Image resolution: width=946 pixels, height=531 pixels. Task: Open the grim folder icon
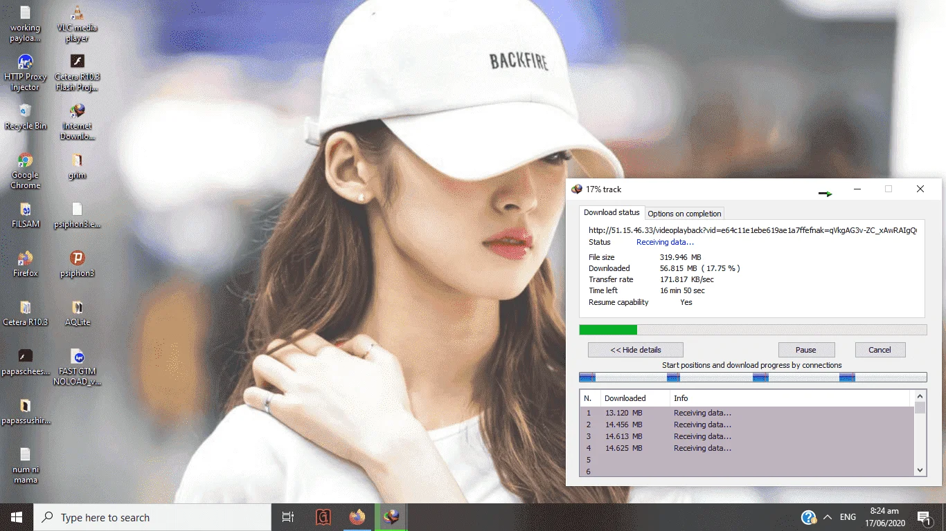77,166
